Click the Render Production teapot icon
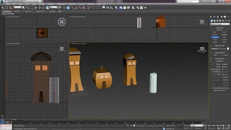 pyautogui.click(x=145, y=8)
